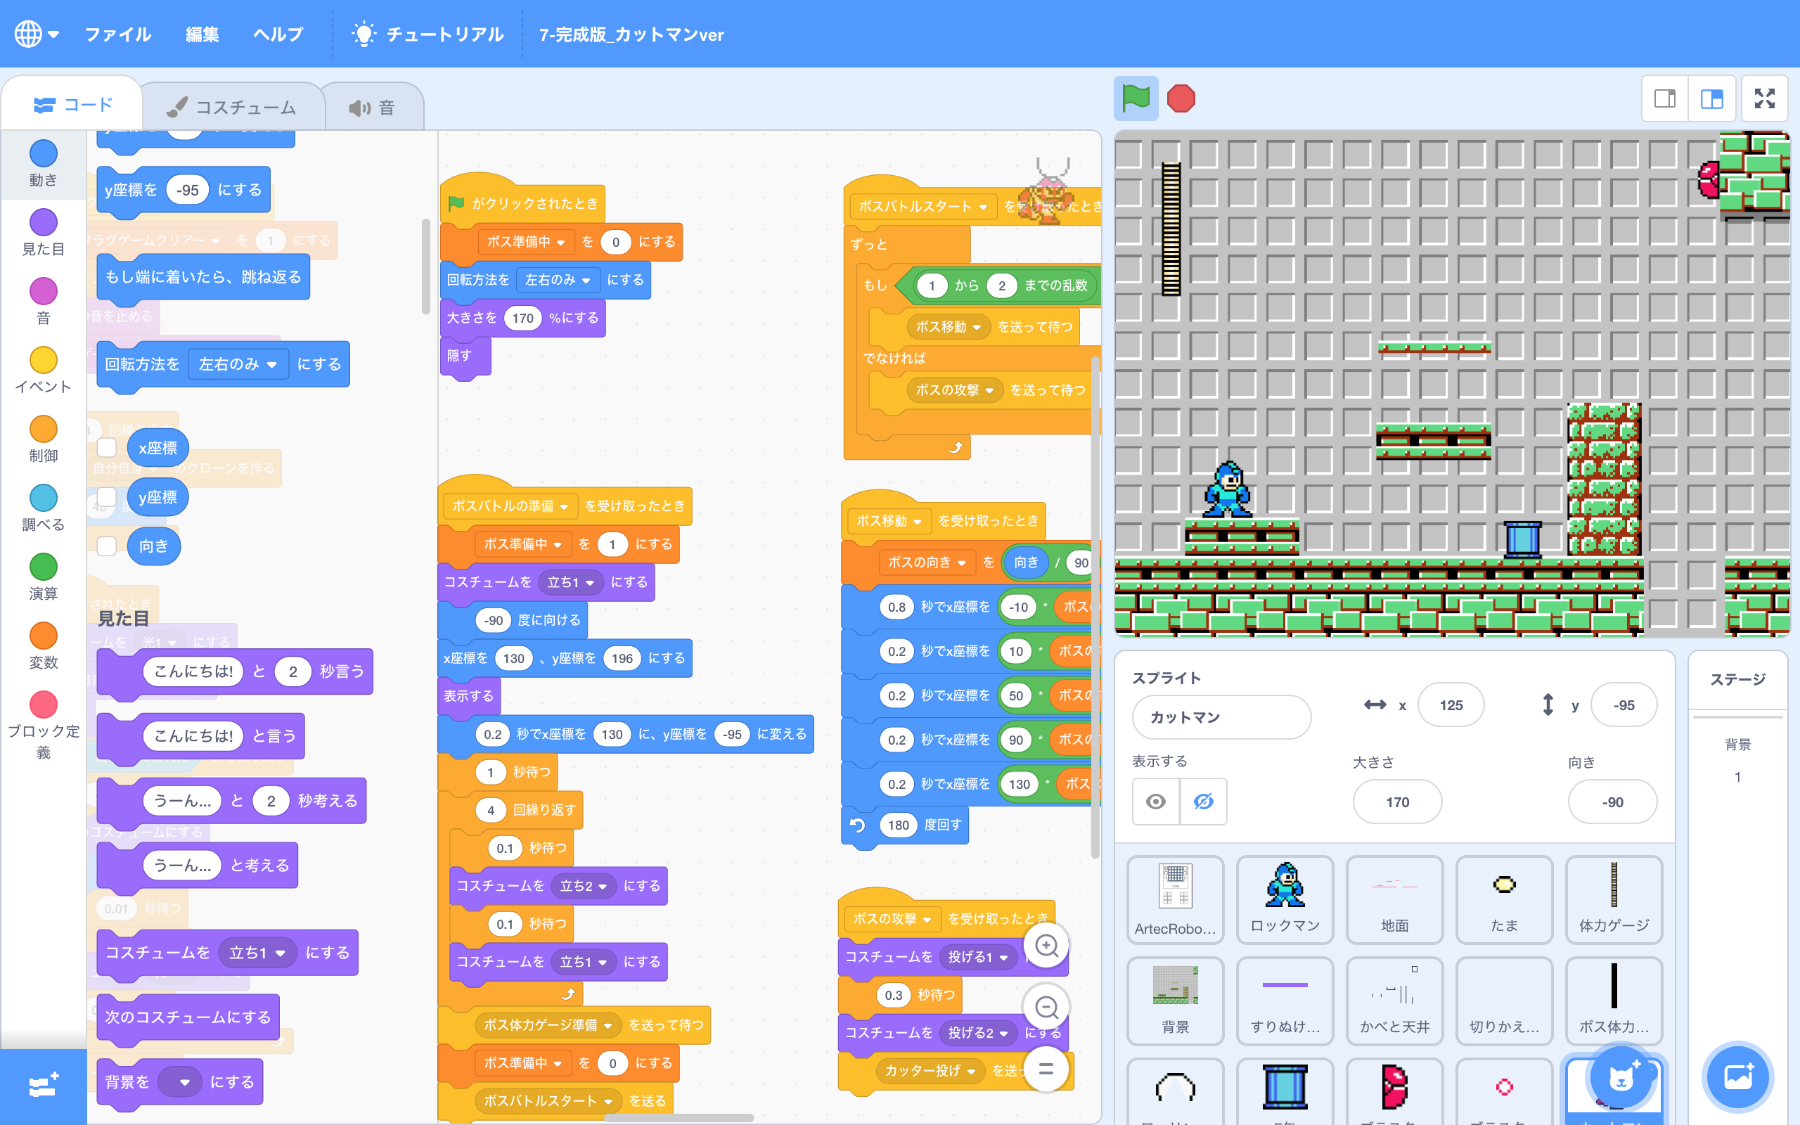
Task: Edit the sprite 大きさ size field
Action: (x=1397, y=802)
